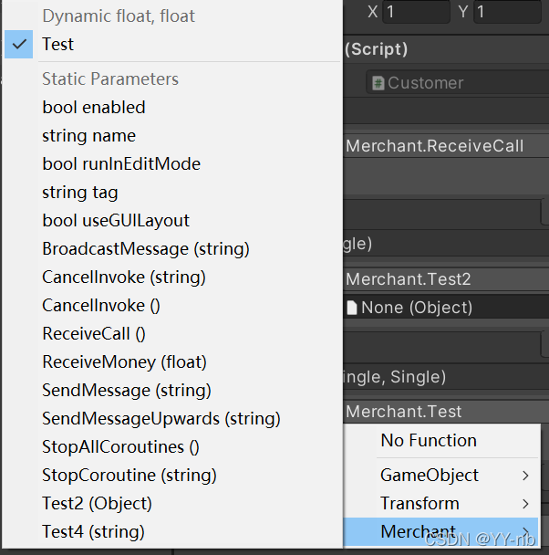This screenshot has height=555, width=549.
Task: Pick ReceiveMoney (float) function
Action: coord(124,361)
